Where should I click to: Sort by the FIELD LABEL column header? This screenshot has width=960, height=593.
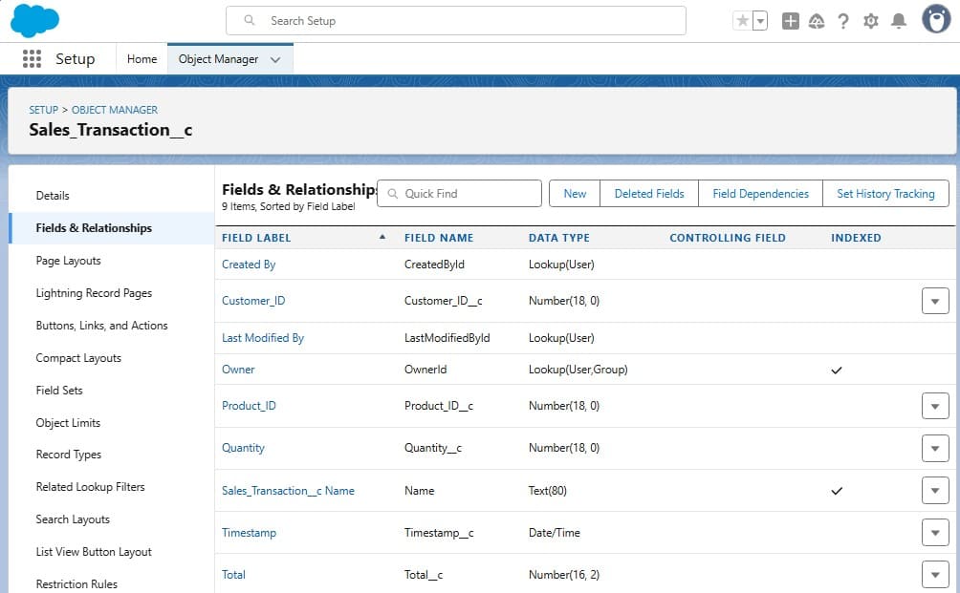tap(256, 238)
